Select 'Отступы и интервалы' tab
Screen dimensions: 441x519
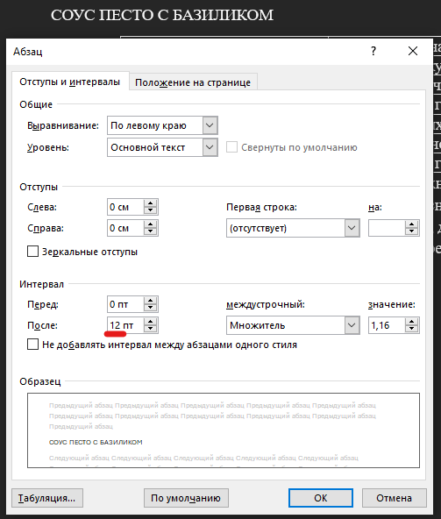tap(70, 82)
